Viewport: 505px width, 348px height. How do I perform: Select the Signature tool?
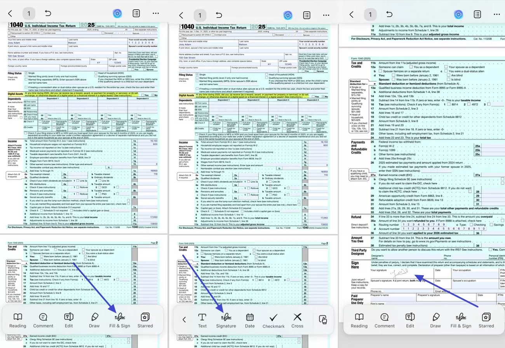(226, 319)
